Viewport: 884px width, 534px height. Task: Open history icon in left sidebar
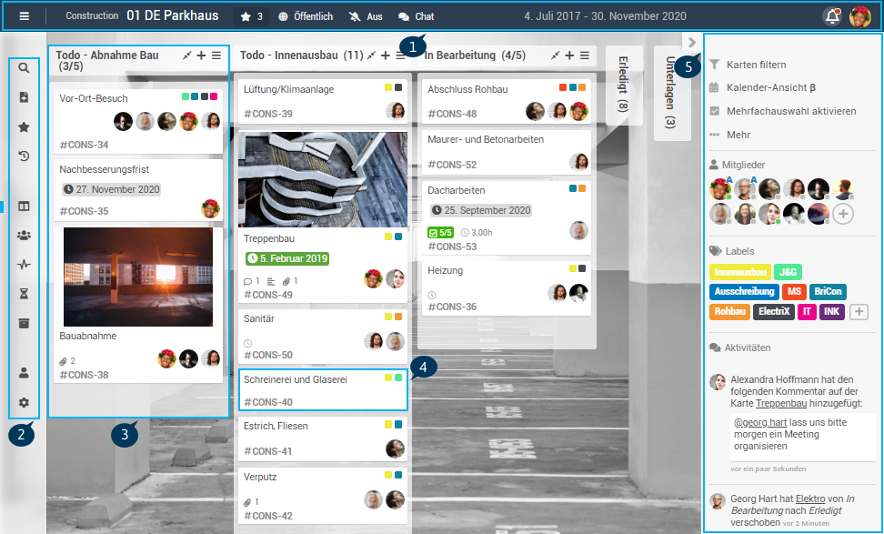click(x=24, y=156)
